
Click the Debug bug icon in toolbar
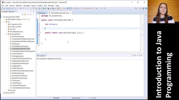[39, 8]
